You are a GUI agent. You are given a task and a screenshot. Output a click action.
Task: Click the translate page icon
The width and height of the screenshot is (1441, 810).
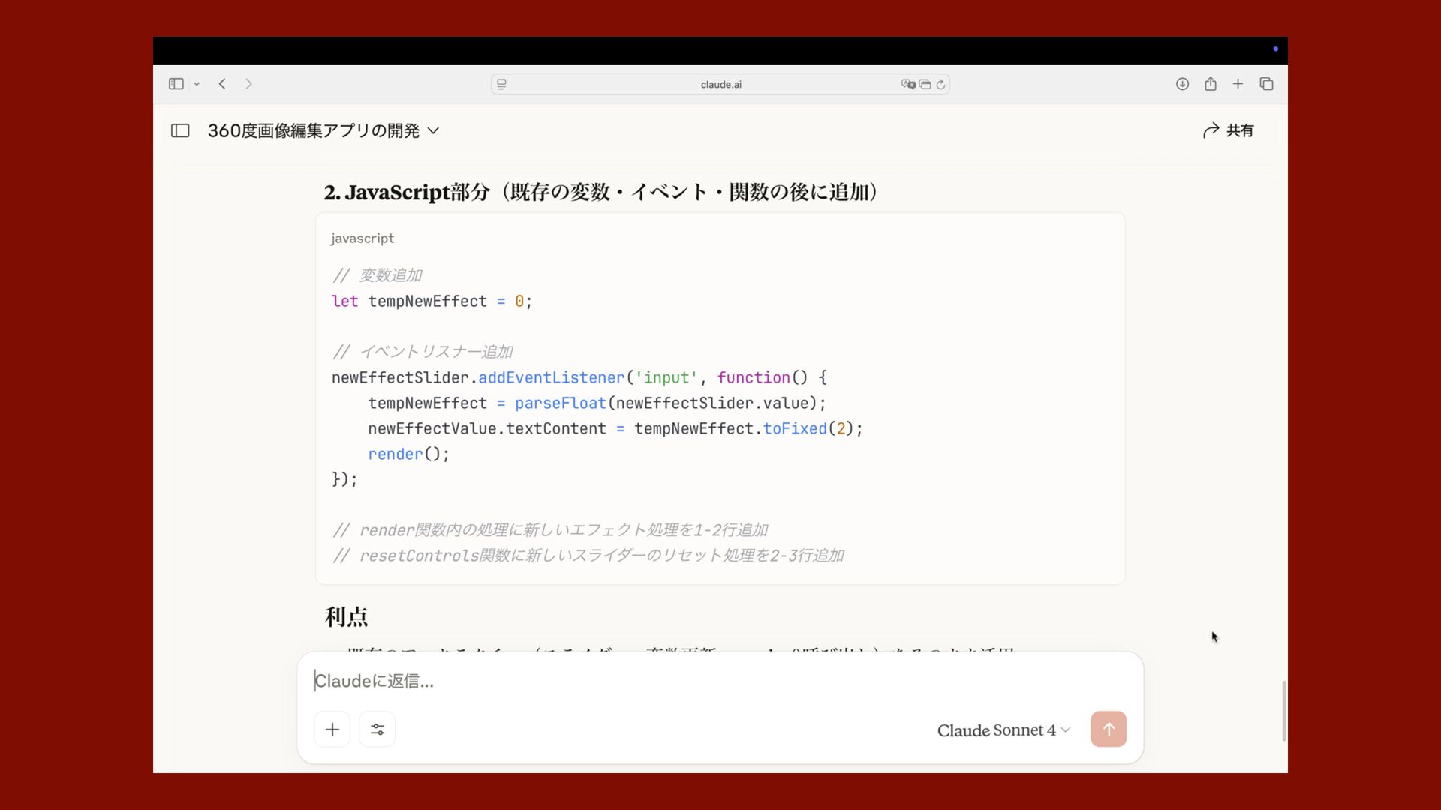(x=908, y=84)
